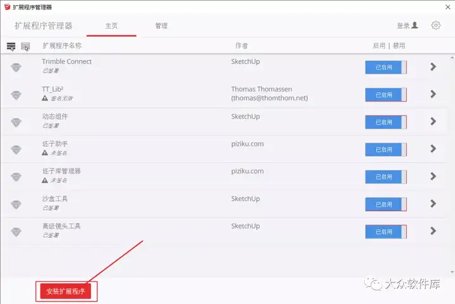Toggle the 沙盒工具 enabled switch
This screenshot has height=304, width=455.
386,204
